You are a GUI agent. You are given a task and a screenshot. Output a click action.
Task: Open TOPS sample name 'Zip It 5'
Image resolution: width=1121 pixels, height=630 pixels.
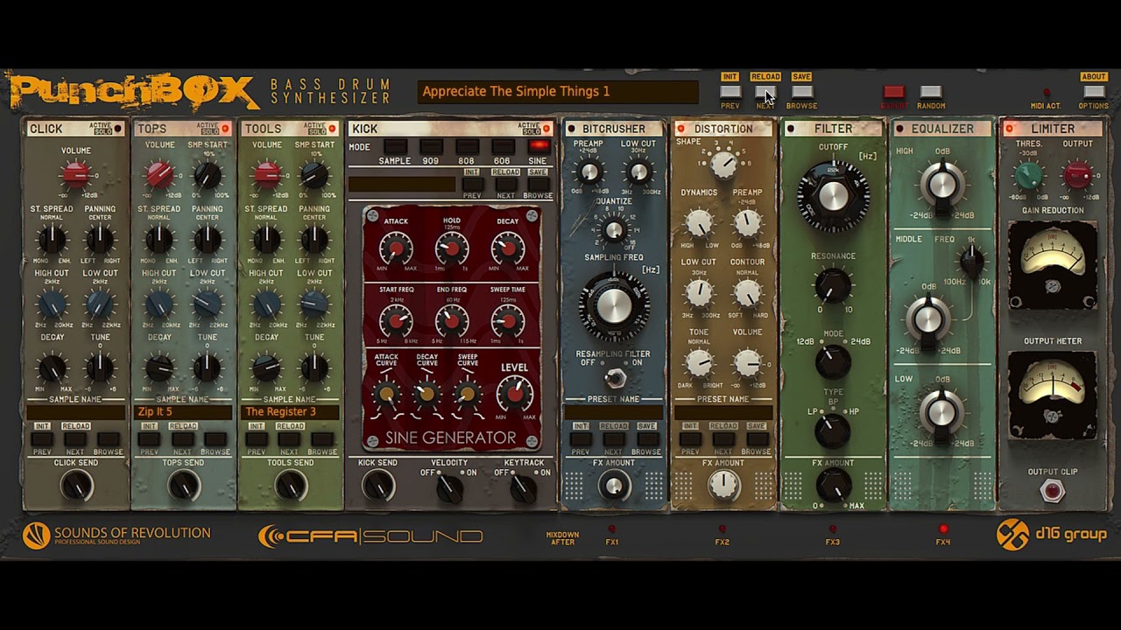183,411
